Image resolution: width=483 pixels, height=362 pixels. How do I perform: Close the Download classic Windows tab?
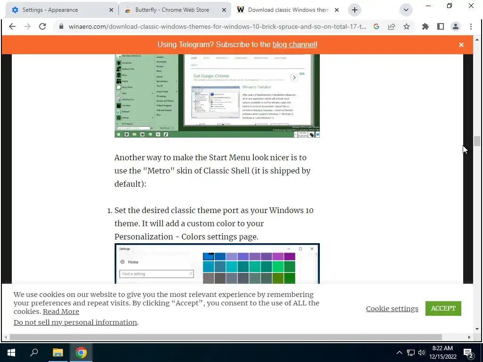tap(337, 10)
